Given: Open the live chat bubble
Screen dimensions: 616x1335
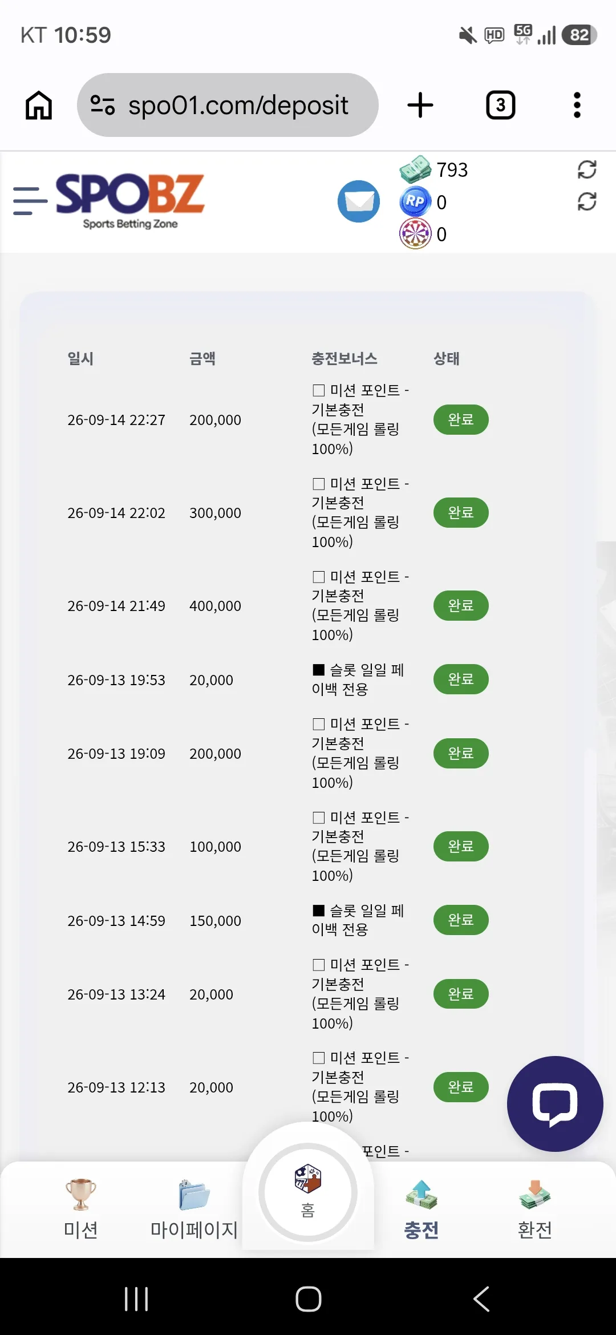Looking at the screenshot, I should point(555,1104).
